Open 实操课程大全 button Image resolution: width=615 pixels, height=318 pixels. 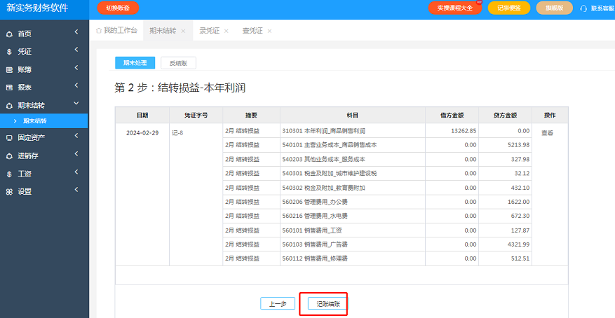tap(455, 8)
